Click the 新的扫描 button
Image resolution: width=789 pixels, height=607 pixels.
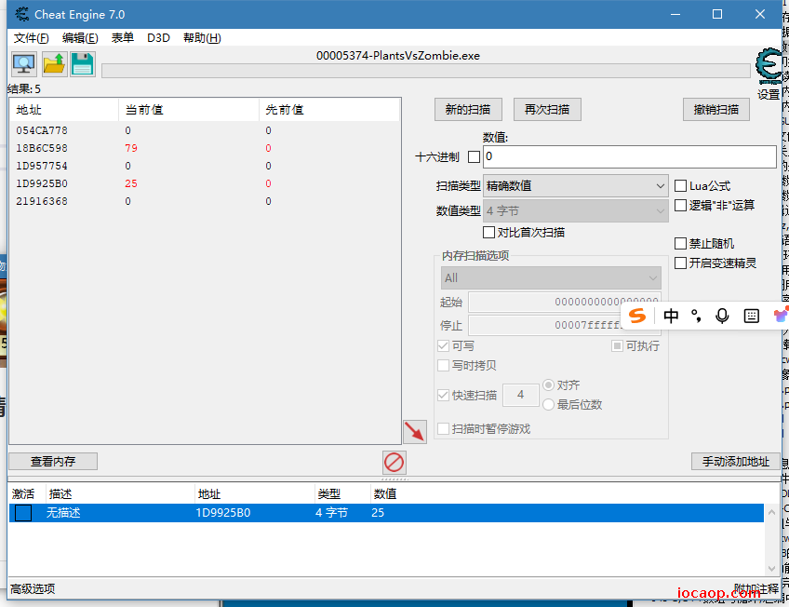468,109
